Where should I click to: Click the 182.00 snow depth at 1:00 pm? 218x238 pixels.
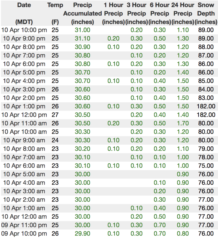click(x=206, y=106)
